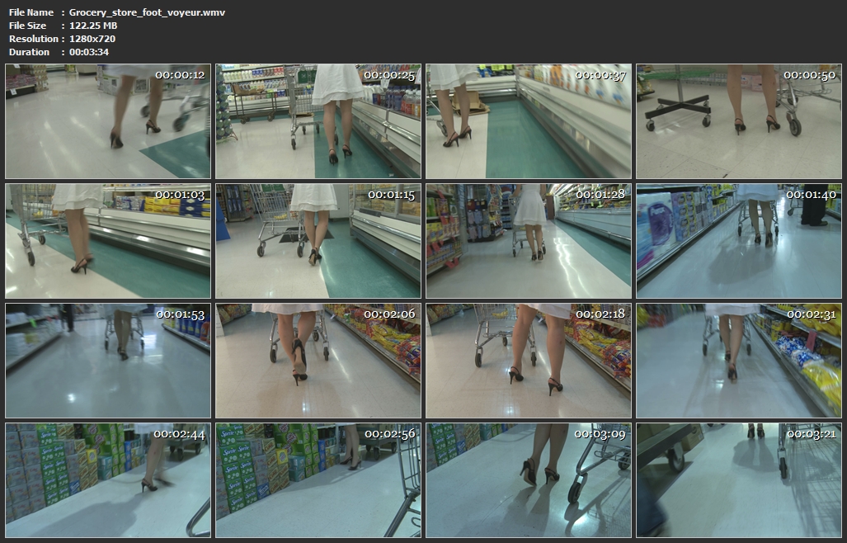Click the 00:02:18 thumbnail
847x543 pixels.
pos(529,361)
